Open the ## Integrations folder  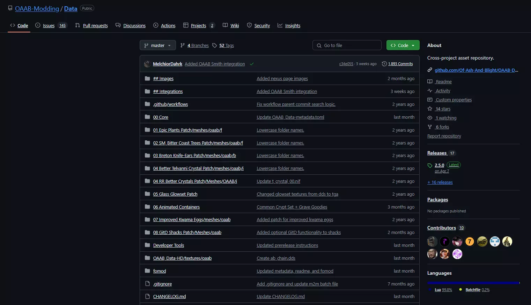(168, 92)
